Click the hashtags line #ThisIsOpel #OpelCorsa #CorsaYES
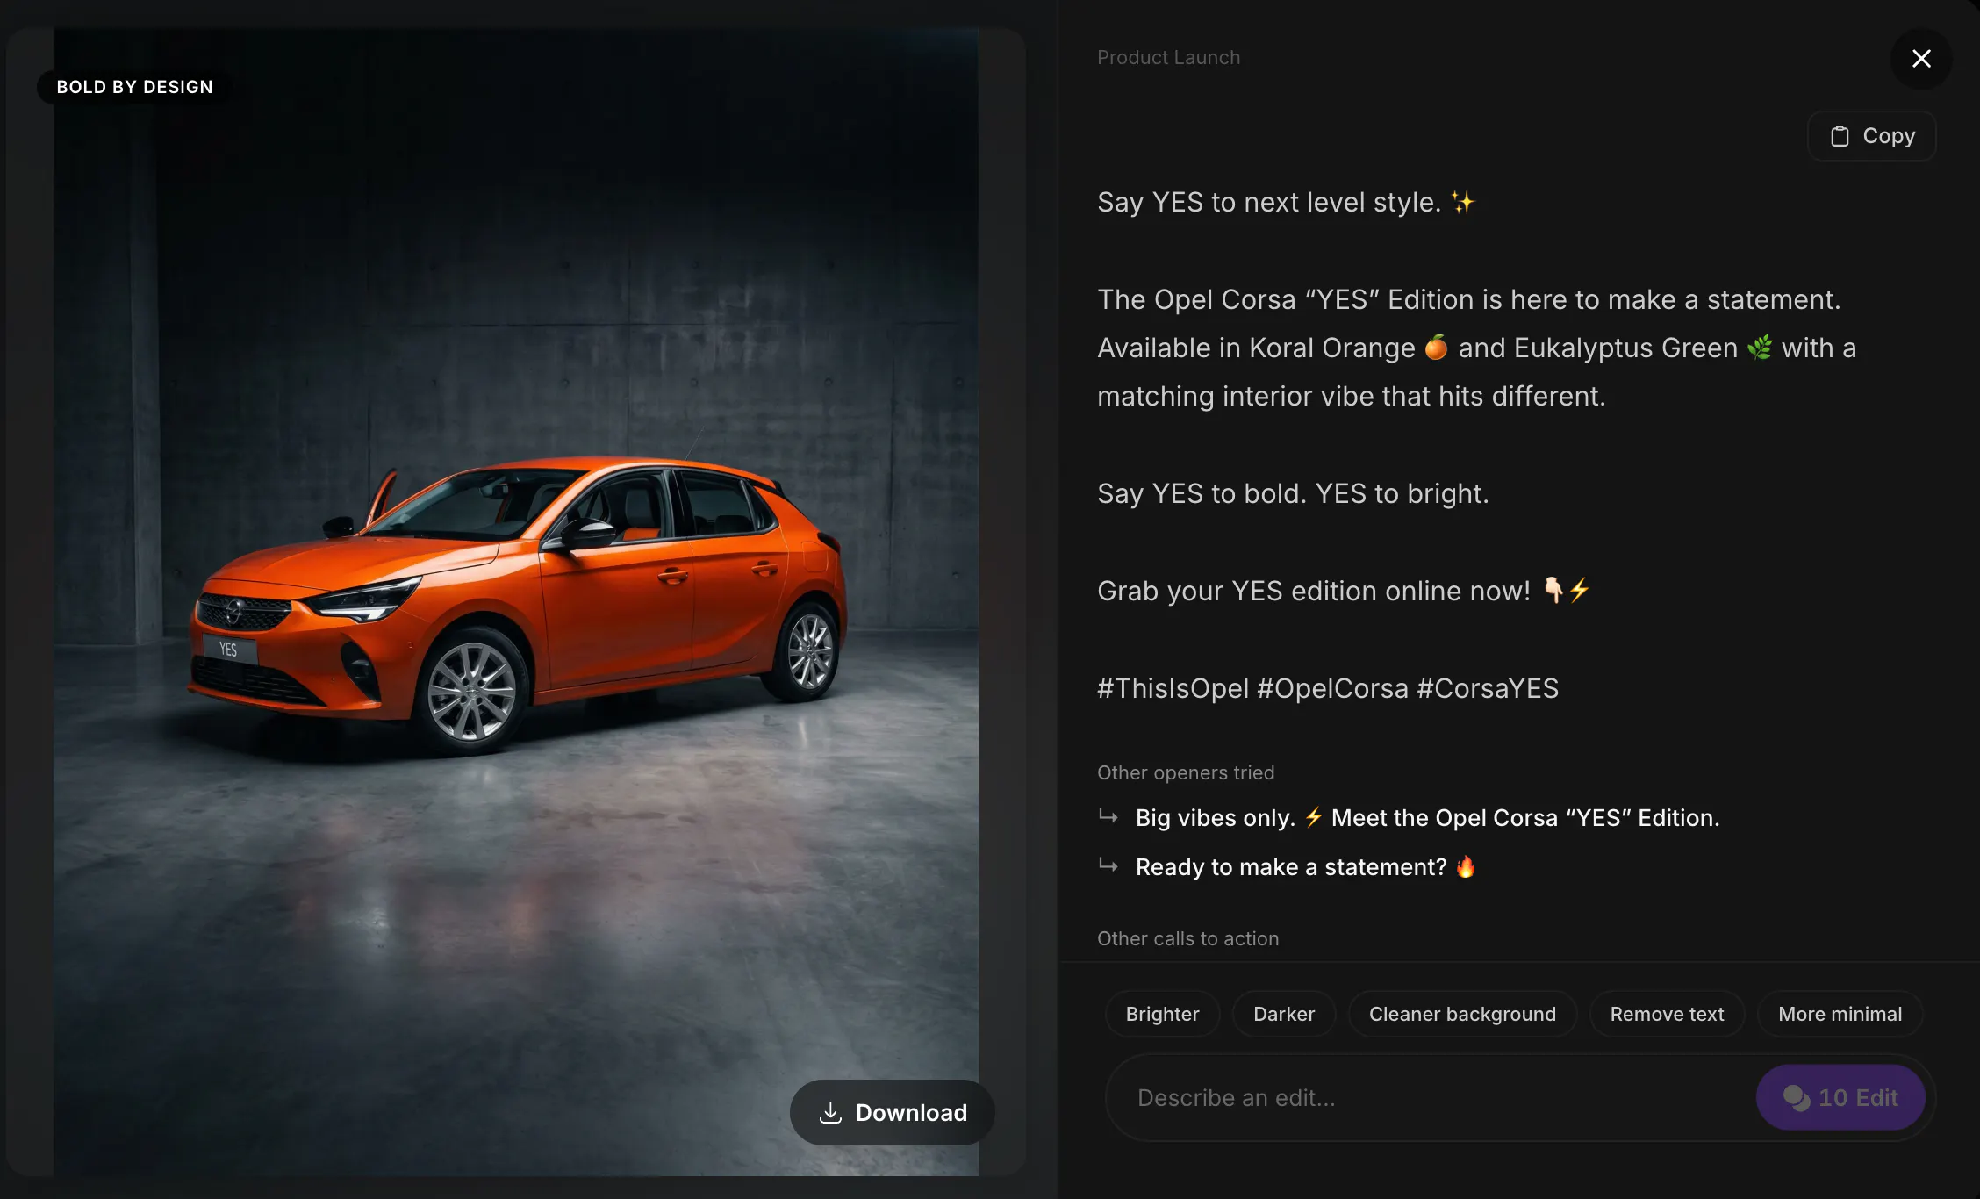Viewport: 1980px width, 1199px height. coord(1328,688)
